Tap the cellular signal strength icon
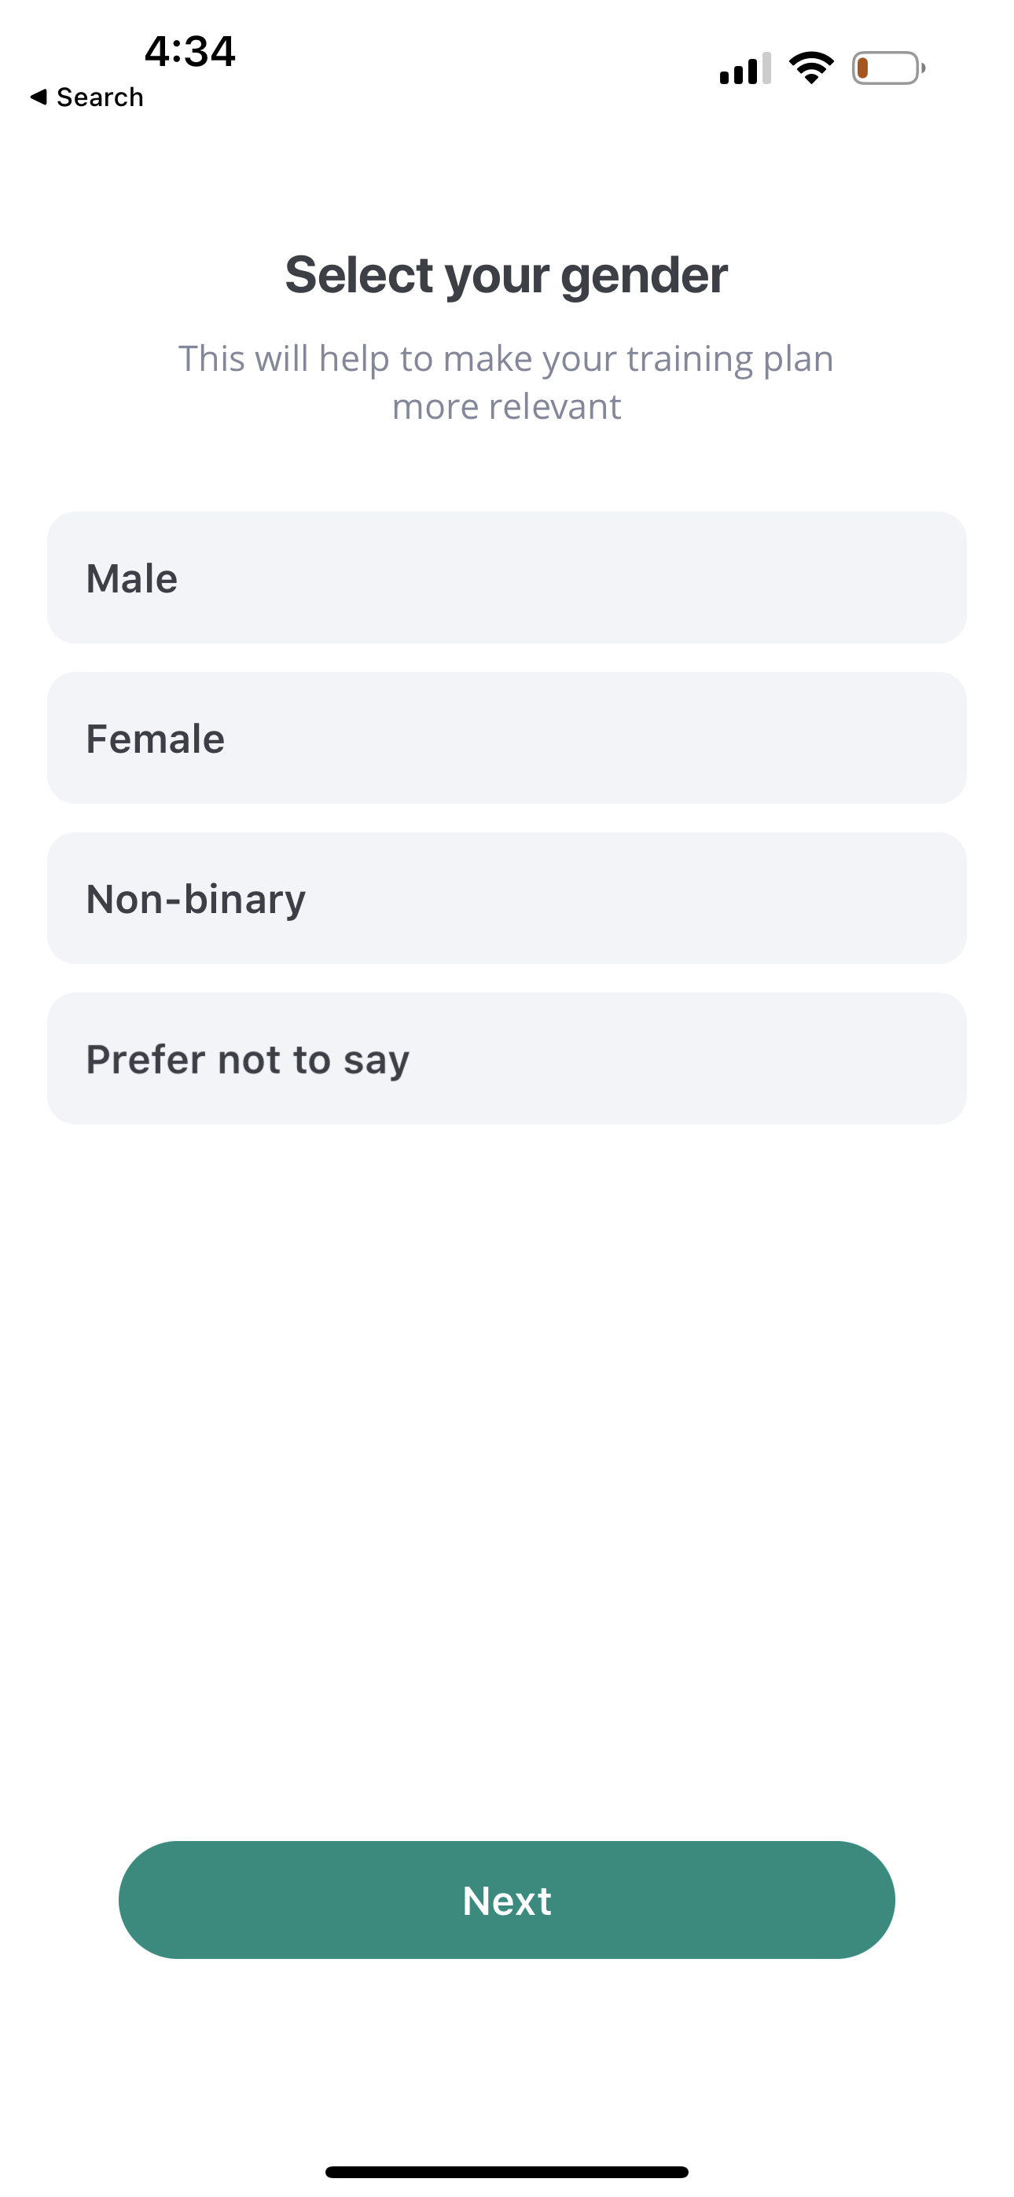Screen dimensions: 1014x2197 click(x=744, y=68)
